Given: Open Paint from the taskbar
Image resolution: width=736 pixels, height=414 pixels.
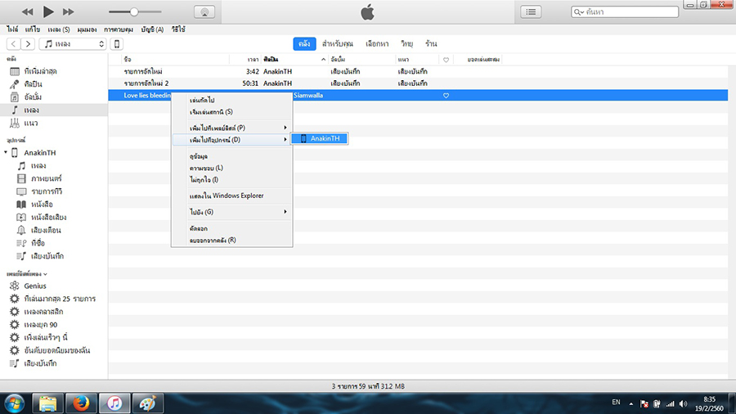Looking at the screenshot, I should tap(147, 403).
